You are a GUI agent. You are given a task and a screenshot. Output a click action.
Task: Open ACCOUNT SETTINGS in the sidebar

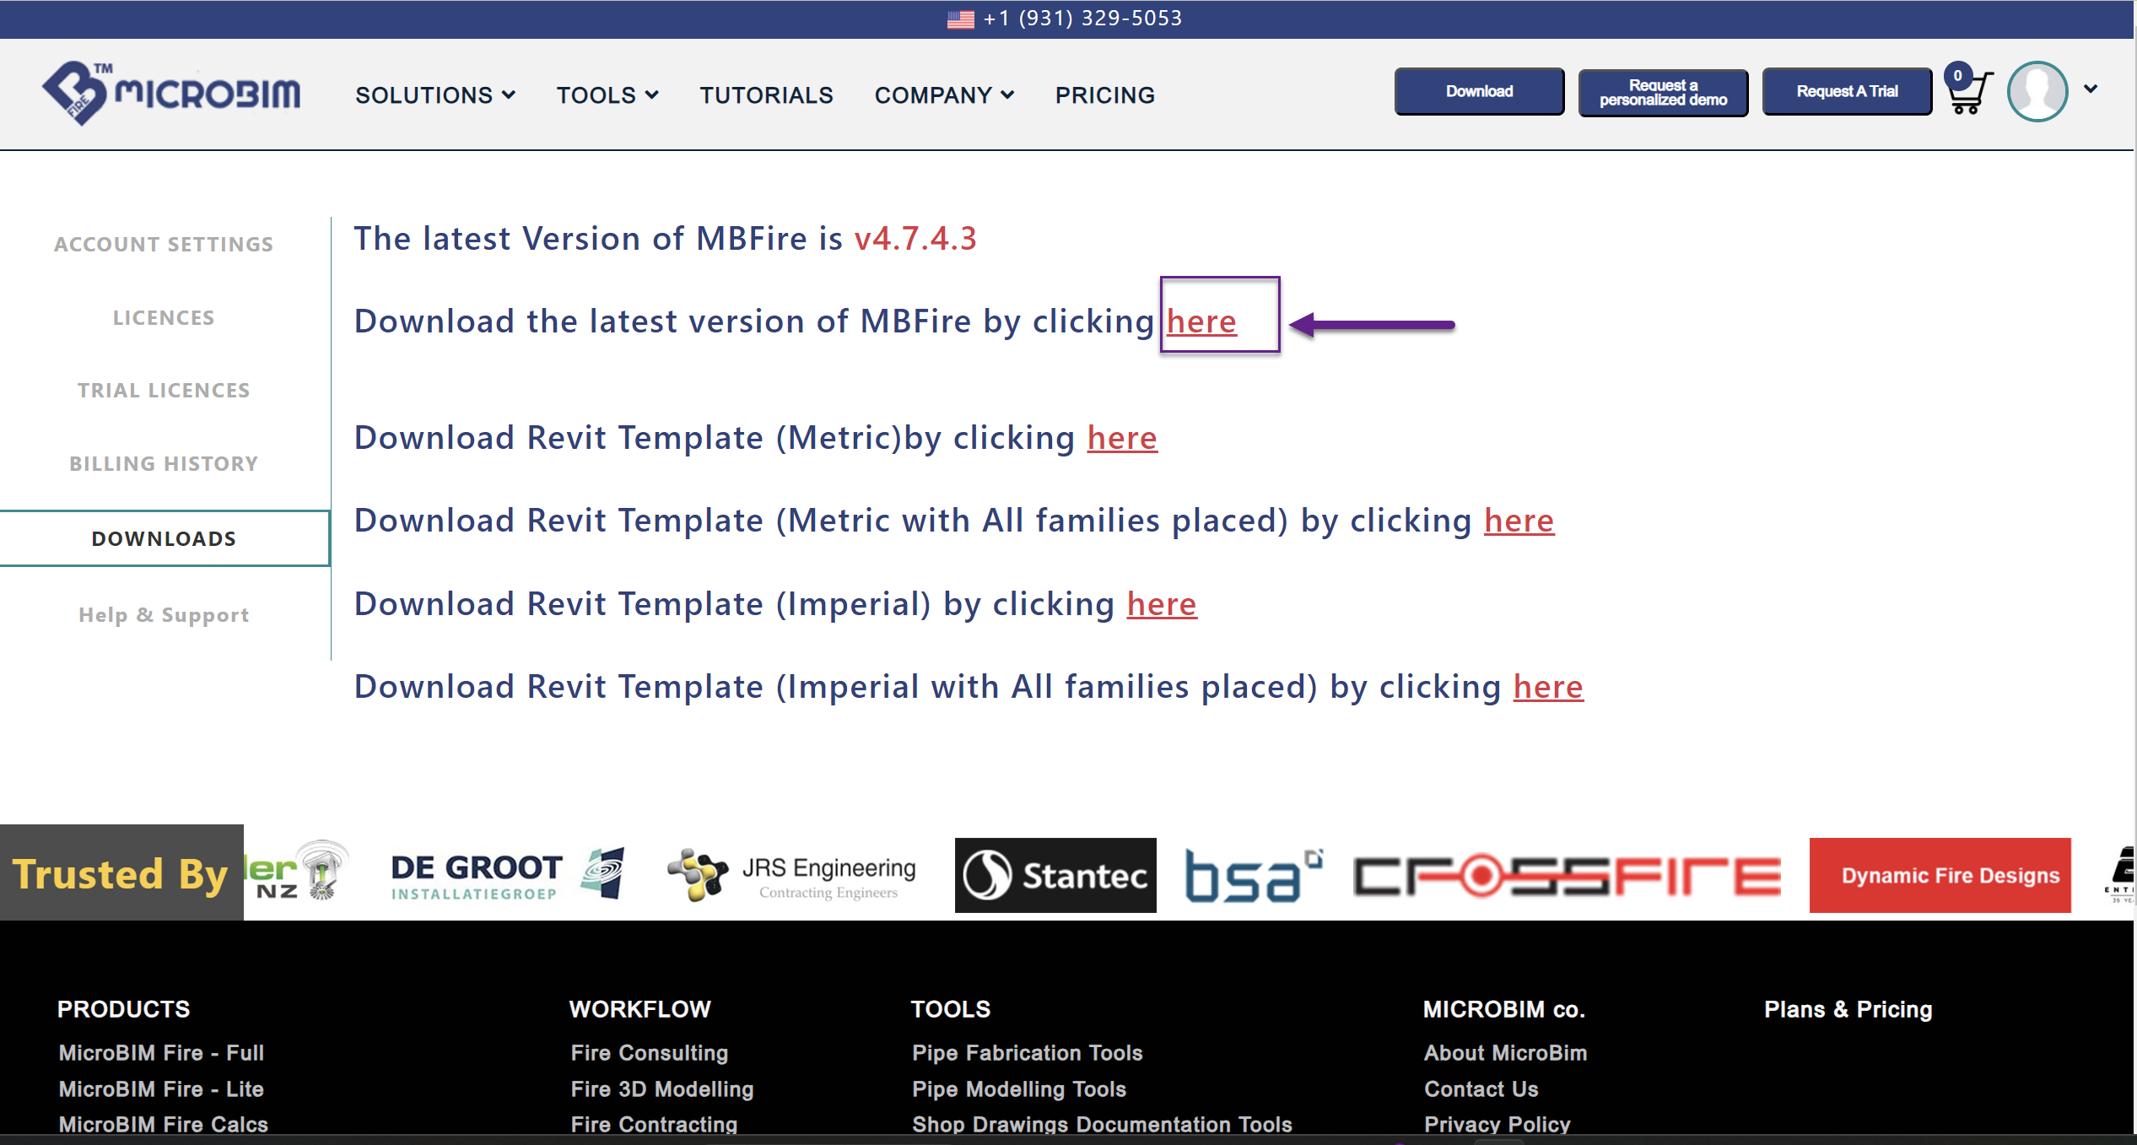(x=164, y=245)
